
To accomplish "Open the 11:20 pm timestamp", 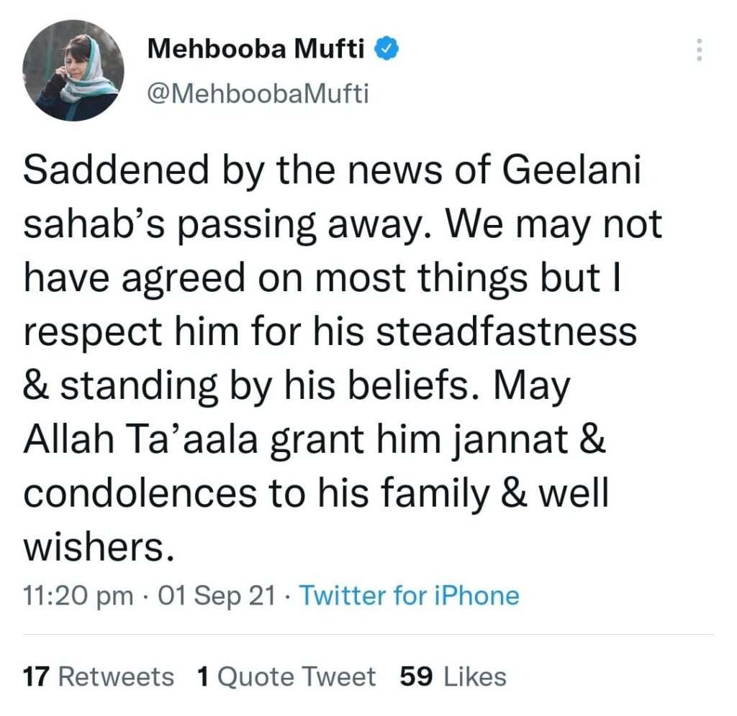I will pyautogui.click(x=78, y=596).
